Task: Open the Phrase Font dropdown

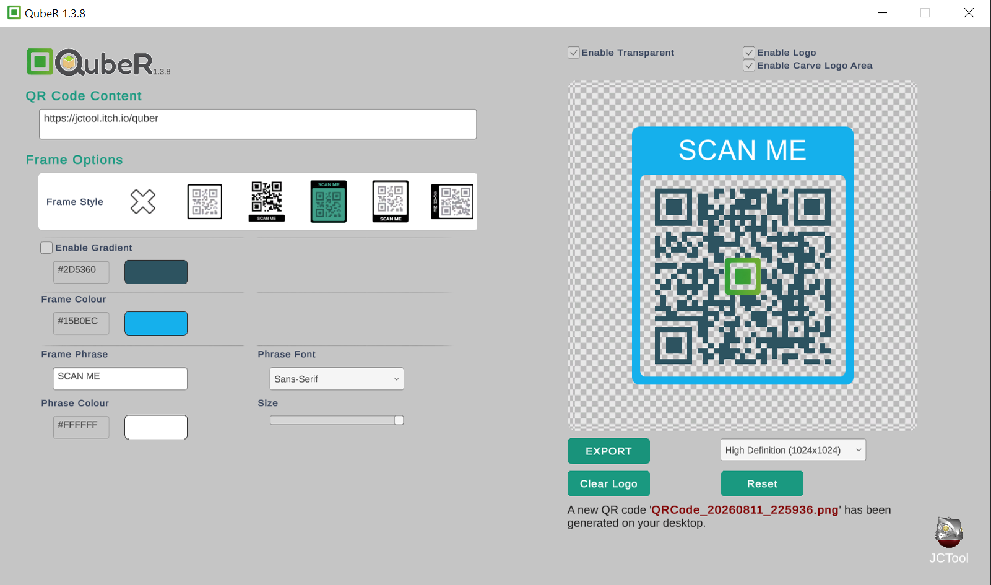Action: click(x=337, y=379)
